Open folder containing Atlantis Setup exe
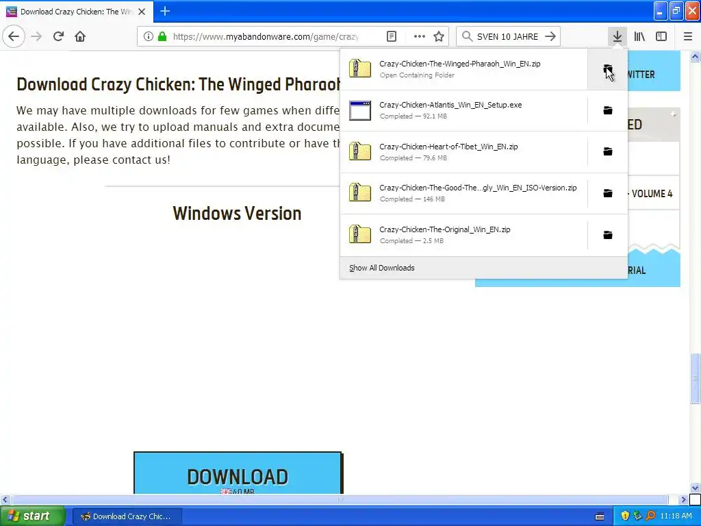Viewport: 701px width, 526px height. [x=608, y=110]
